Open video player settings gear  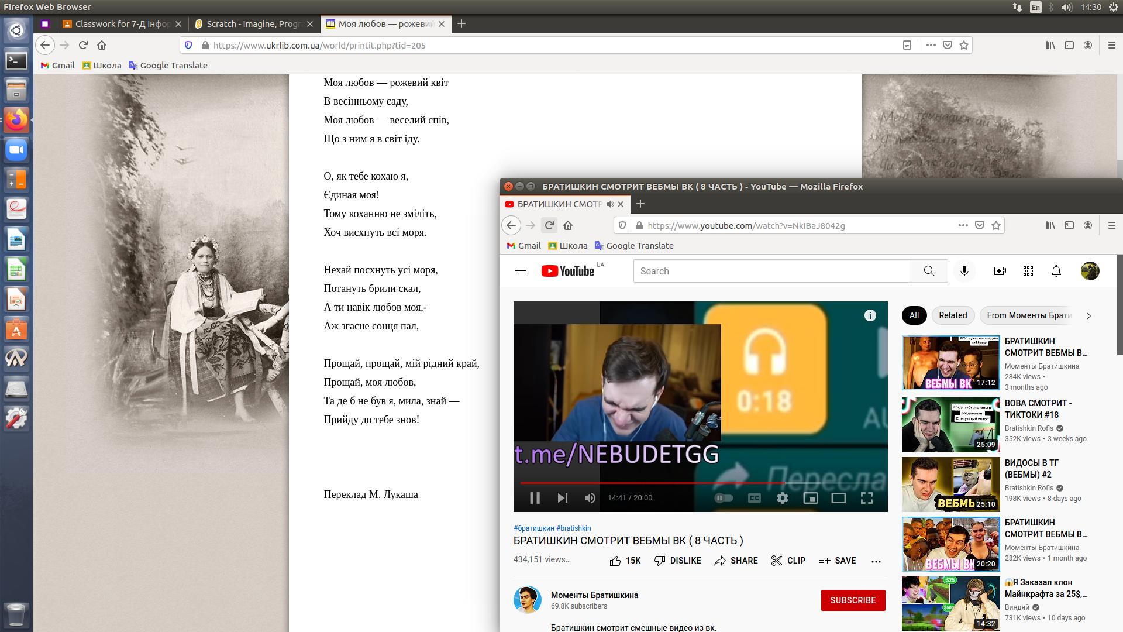pos(783,498)
